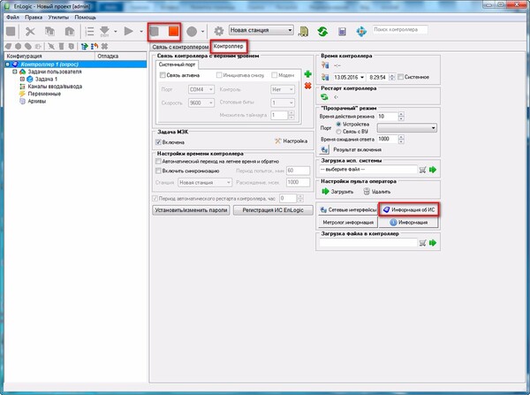Open settings via the gear toolbar icon
The height and width of the screenshot is (395, 530).
pos(219,32)
